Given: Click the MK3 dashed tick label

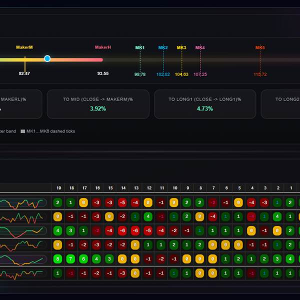Looking at the screenshot, I should (x=181, y=47).
